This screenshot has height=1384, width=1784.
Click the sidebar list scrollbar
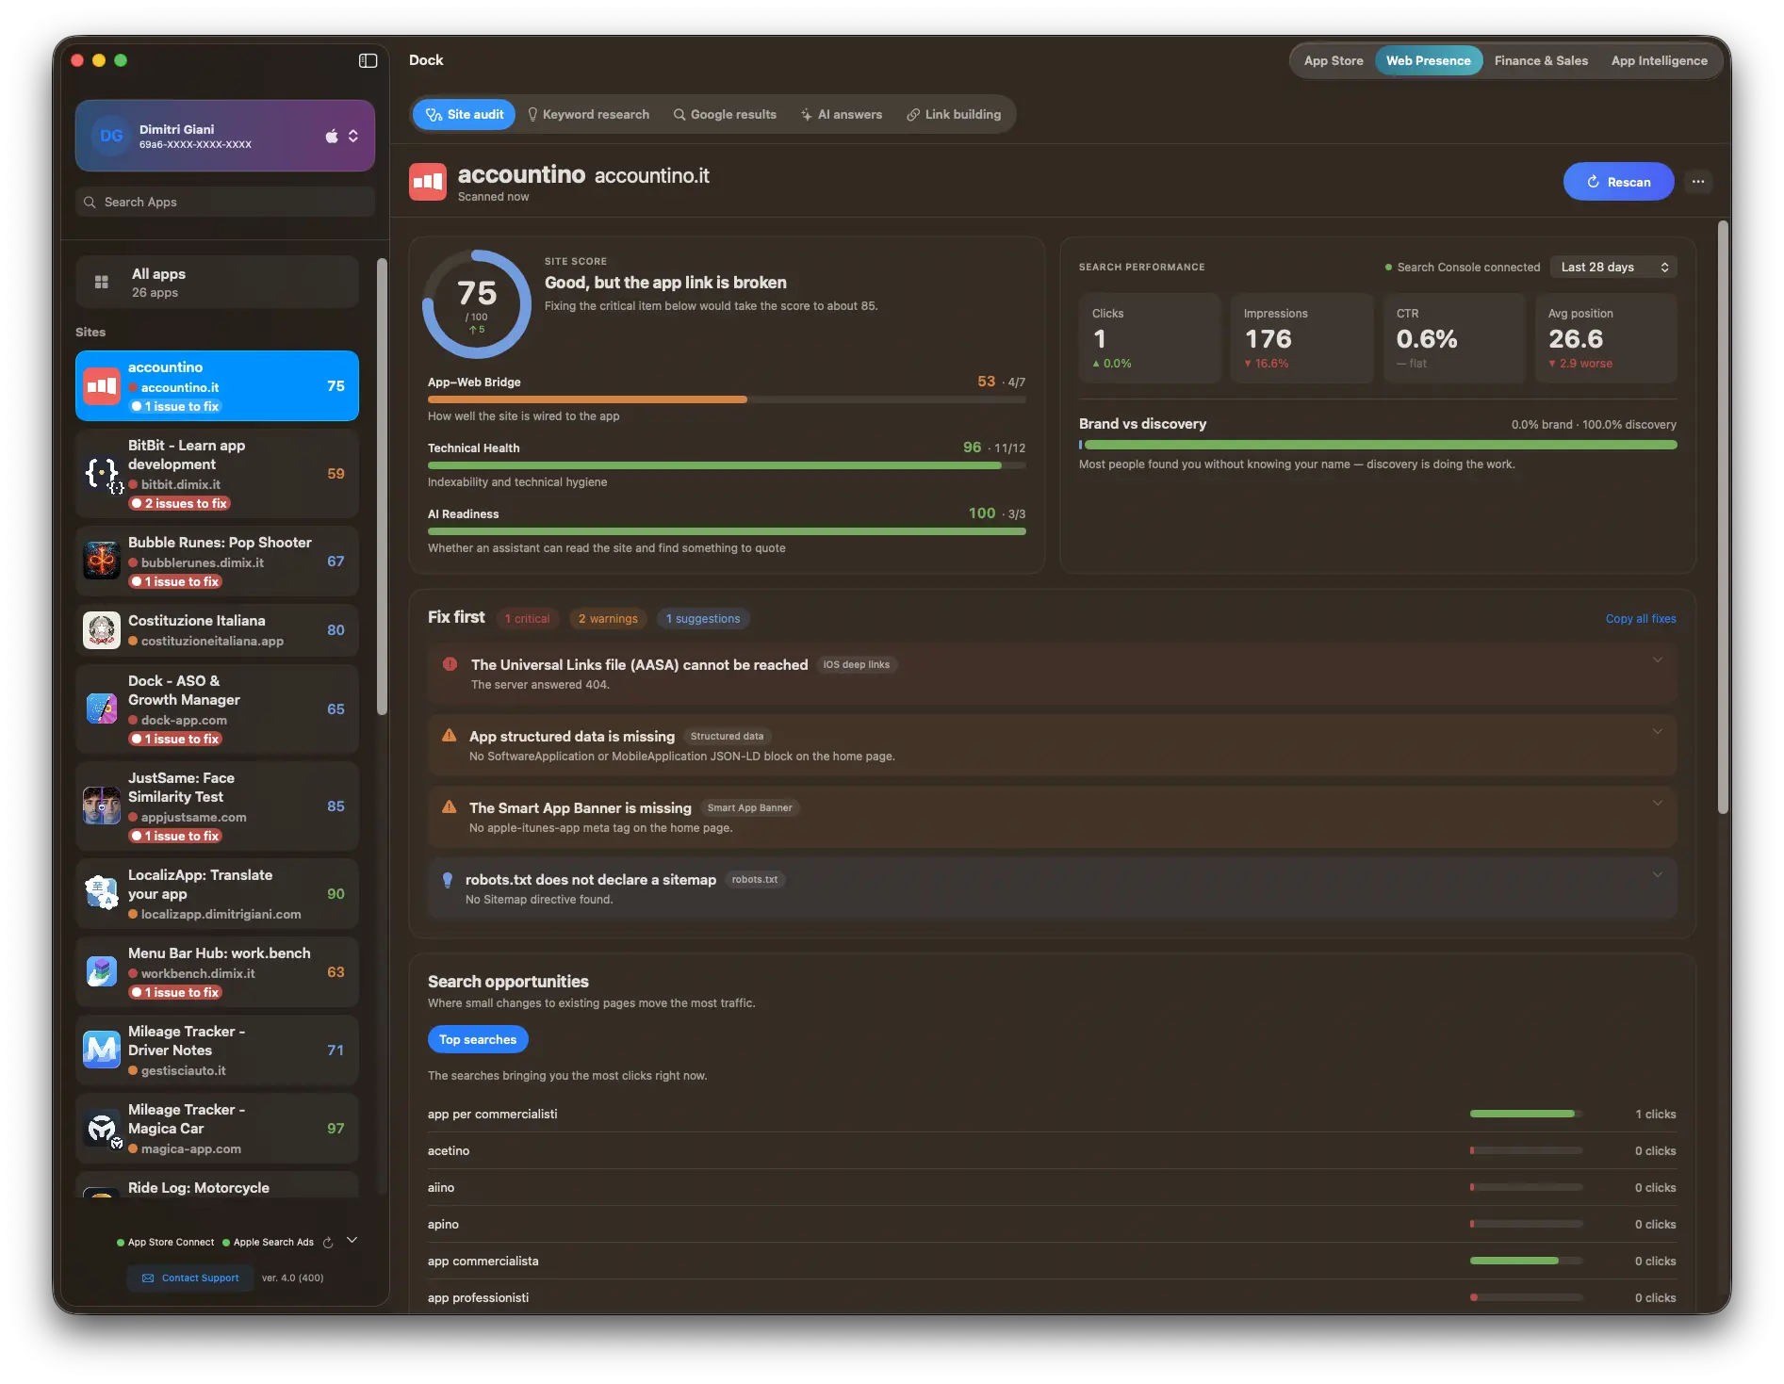coord(382,487)
